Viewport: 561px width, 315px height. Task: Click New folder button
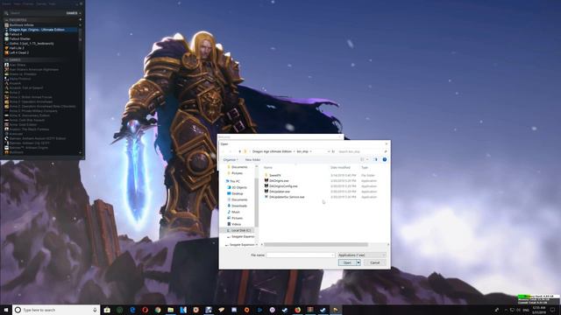coord(252,159)
